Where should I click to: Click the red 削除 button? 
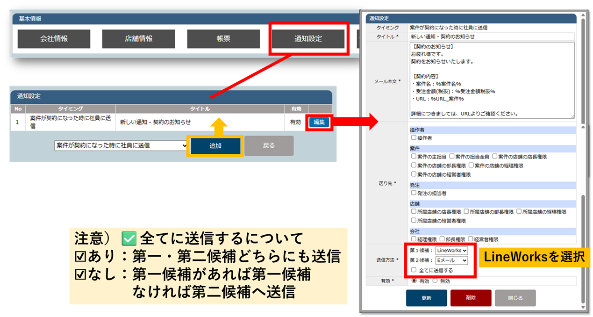(471, 298)
